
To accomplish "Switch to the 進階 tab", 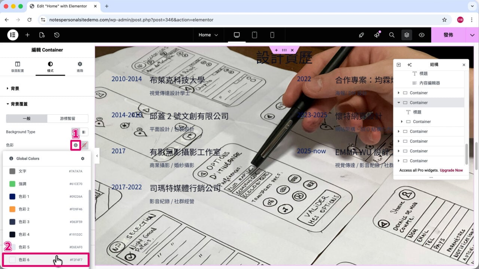I will coord(80,67).
